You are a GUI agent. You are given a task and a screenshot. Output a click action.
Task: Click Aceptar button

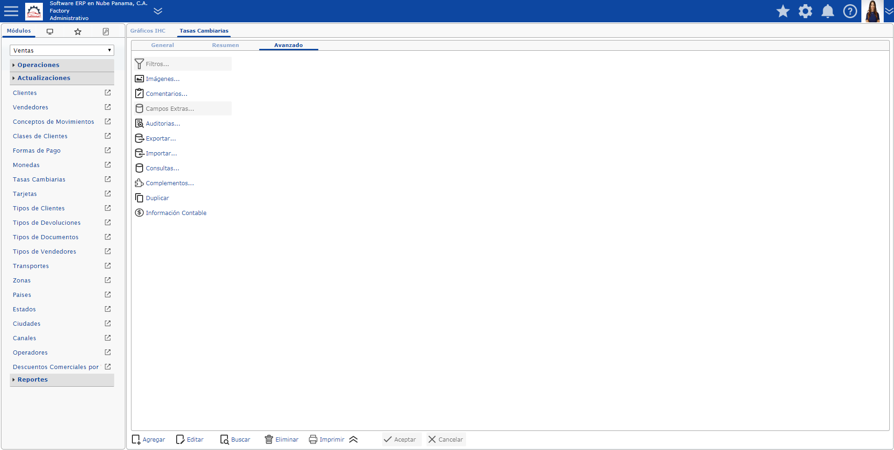click(402, 439)
